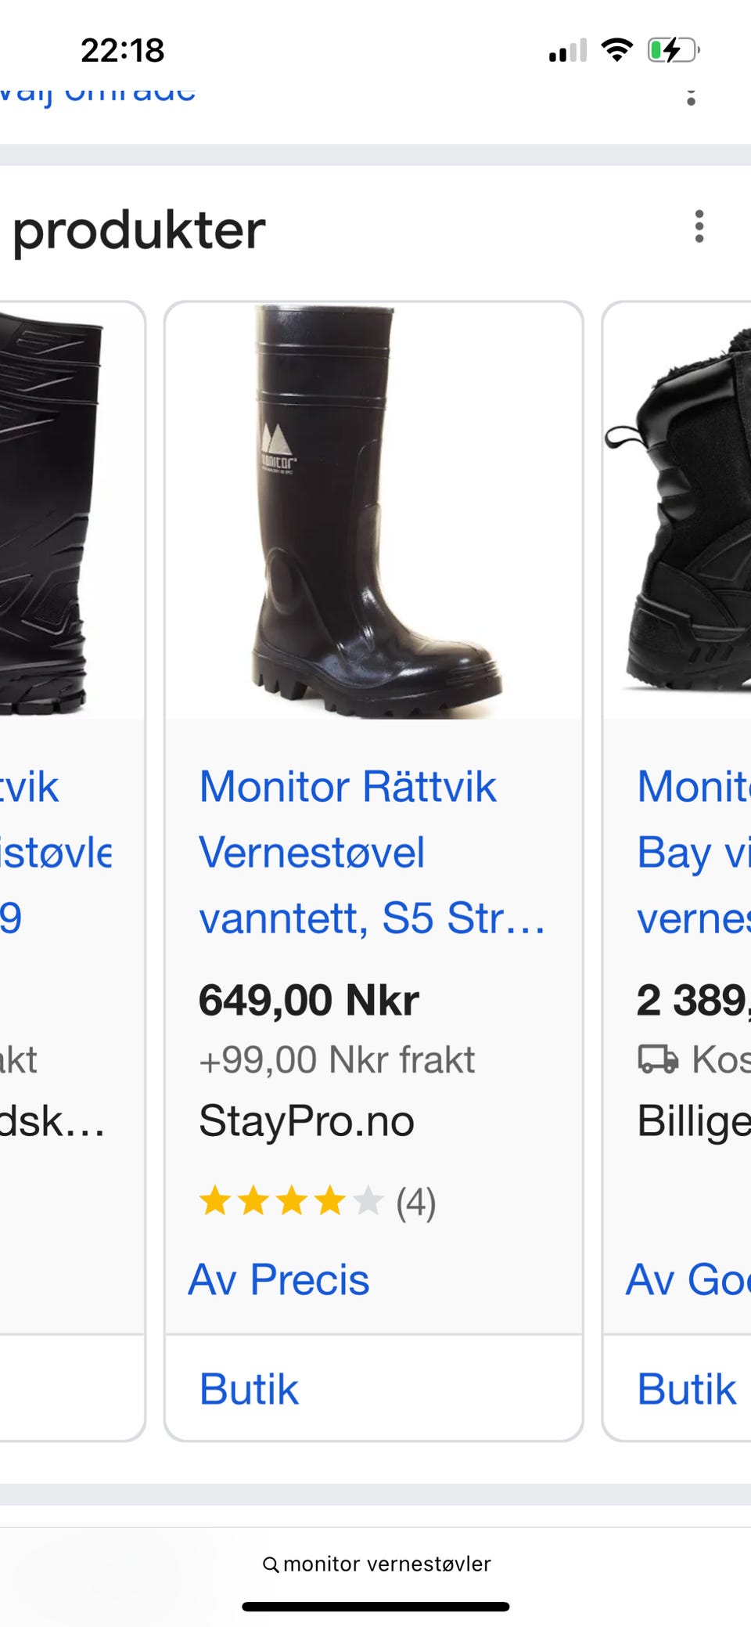Image resolution: width=751 pixels, height=1627 pixels.
Task: Tap the Wi-Fi icon in status bar
Action: tap(616, 50)
